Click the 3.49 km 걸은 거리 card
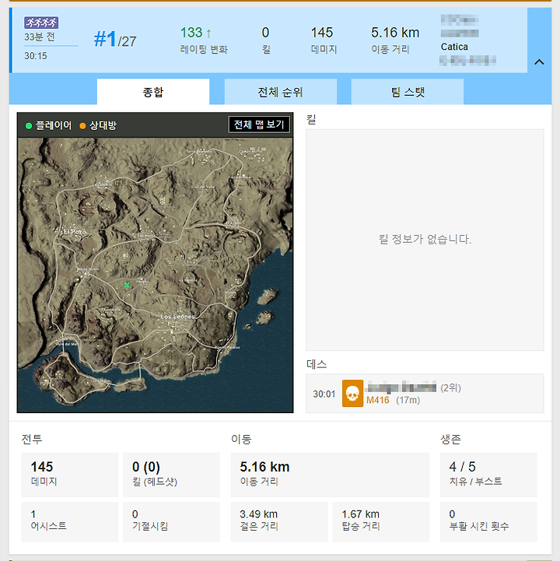This screenshot has height=561, width=560. point(279,521)
